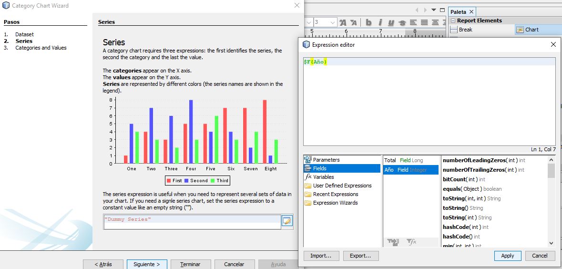Click Terminar button in wizard
This screenshot has height=269, width=562.
click(x=190, y=264)
